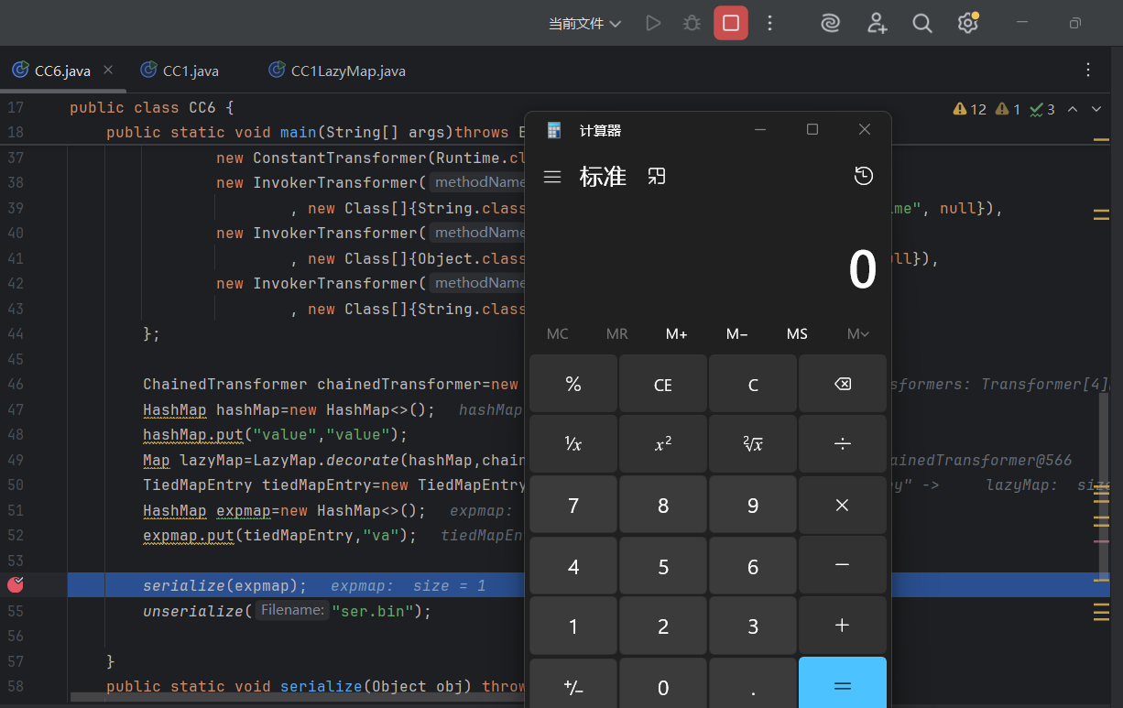Toggle calculator keep-on-top mode
1123x708 pixels.
click(x=656, y=177)
